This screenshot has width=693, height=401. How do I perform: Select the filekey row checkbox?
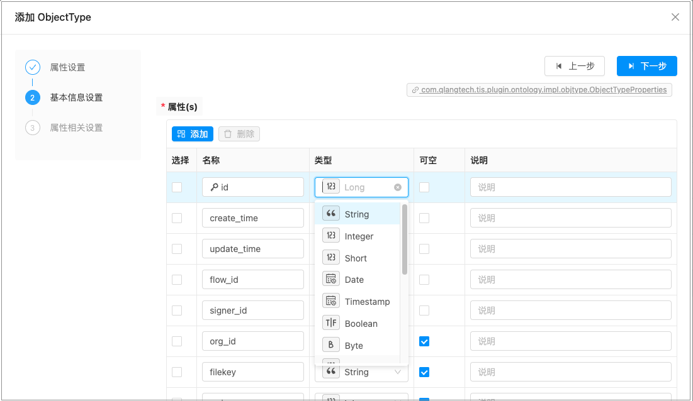(x=177, y=372)
